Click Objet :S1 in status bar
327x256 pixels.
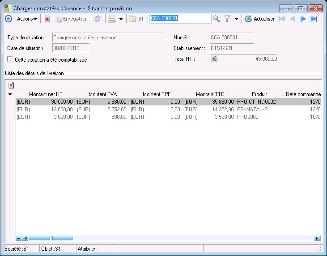pyautogui.click(x=51, y=249)
